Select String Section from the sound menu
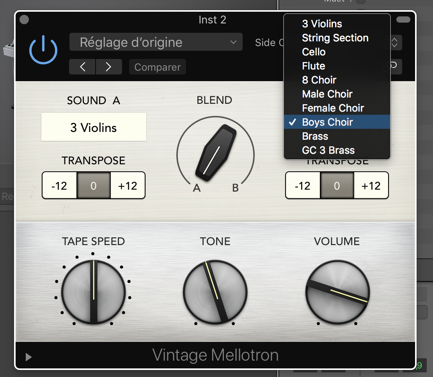This screenshot has width=433, height=377. pyautogui.click(x=337, y=38)
